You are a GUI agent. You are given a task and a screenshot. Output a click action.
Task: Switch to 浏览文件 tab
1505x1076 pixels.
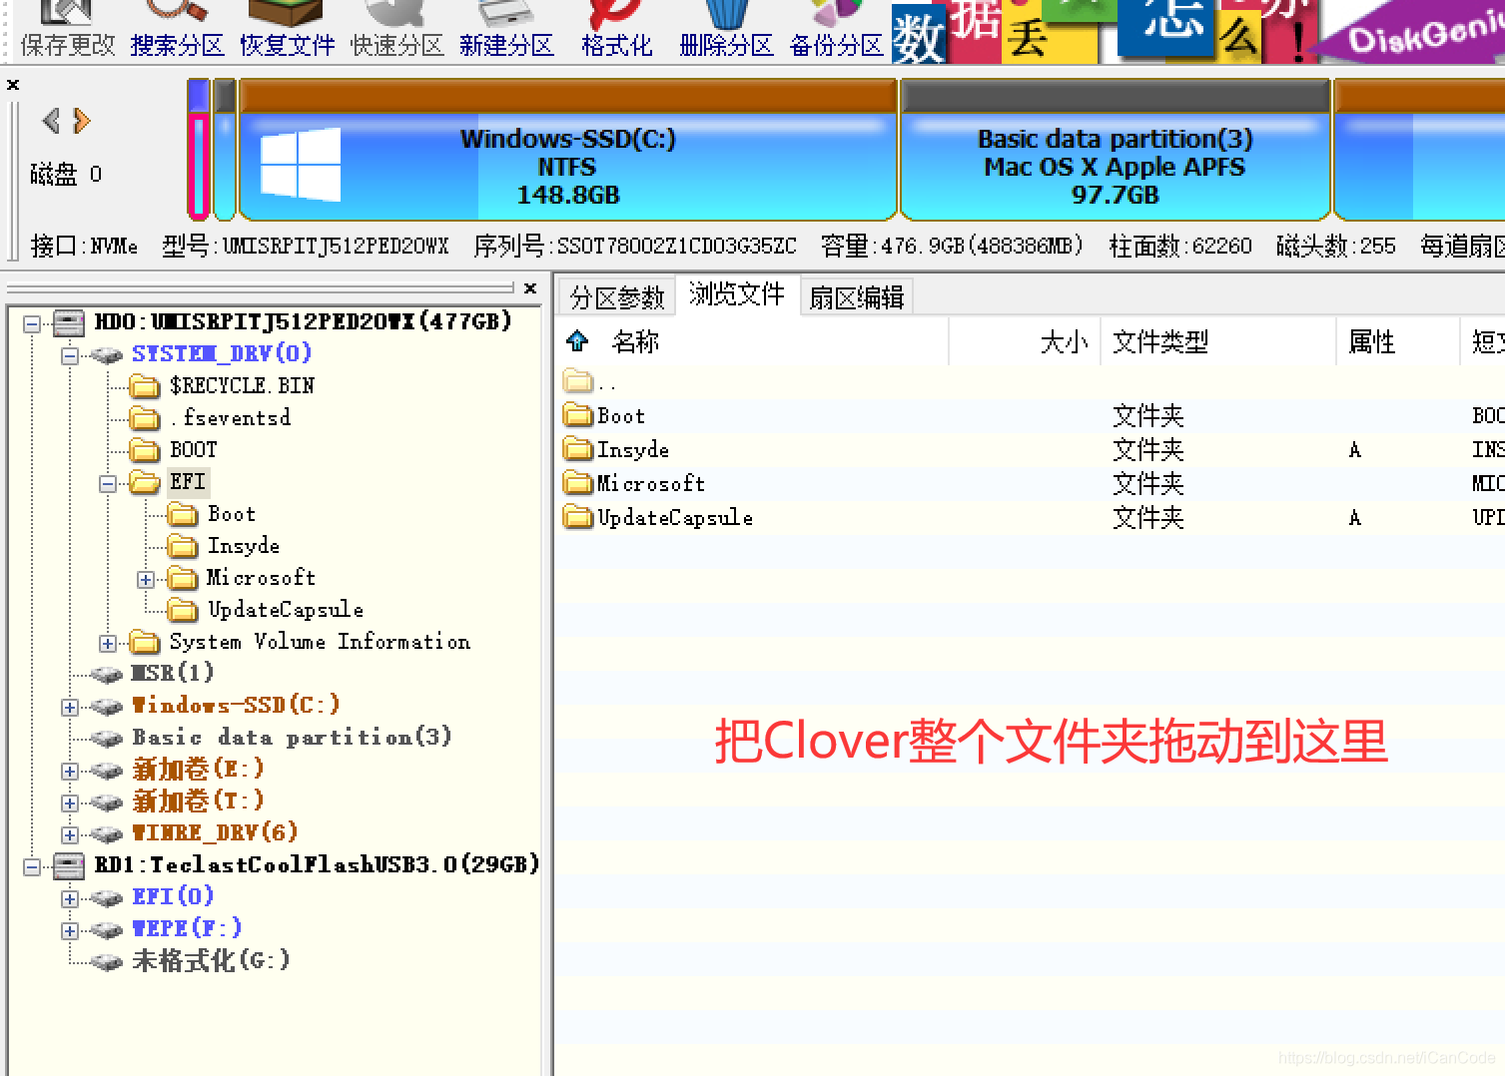click(737, 294)
